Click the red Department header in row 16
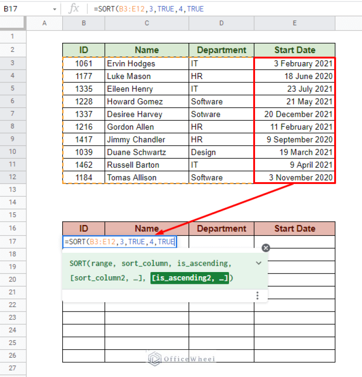The height and width of the screenshot is (377, 362). pos(222,228)
